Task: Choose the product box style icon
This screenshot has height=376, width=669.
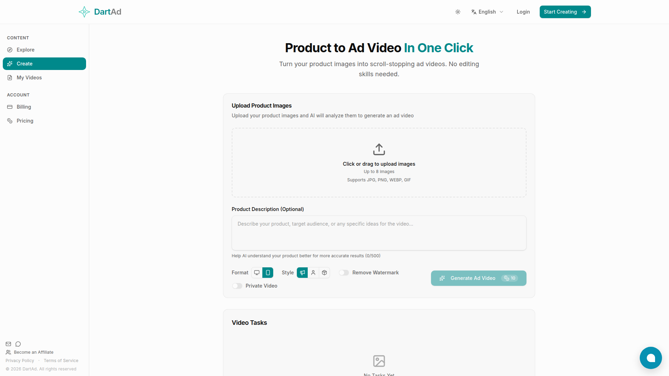Action: (324, 273)
